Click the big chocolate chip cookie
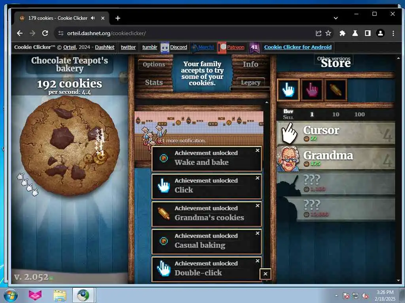The image size is (405, 303). pos(70,146)
